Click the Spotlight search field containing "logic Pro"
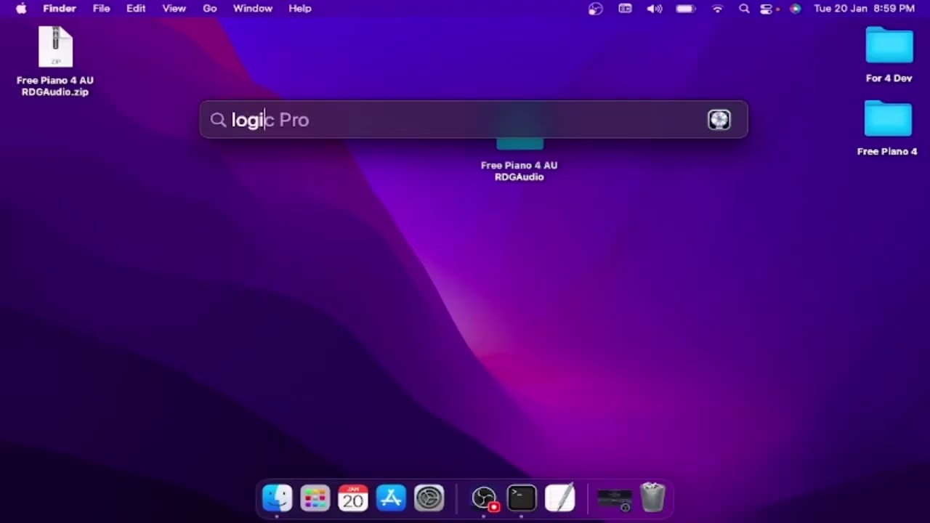This screenshot has height=523, width=930. coord(473,120)
